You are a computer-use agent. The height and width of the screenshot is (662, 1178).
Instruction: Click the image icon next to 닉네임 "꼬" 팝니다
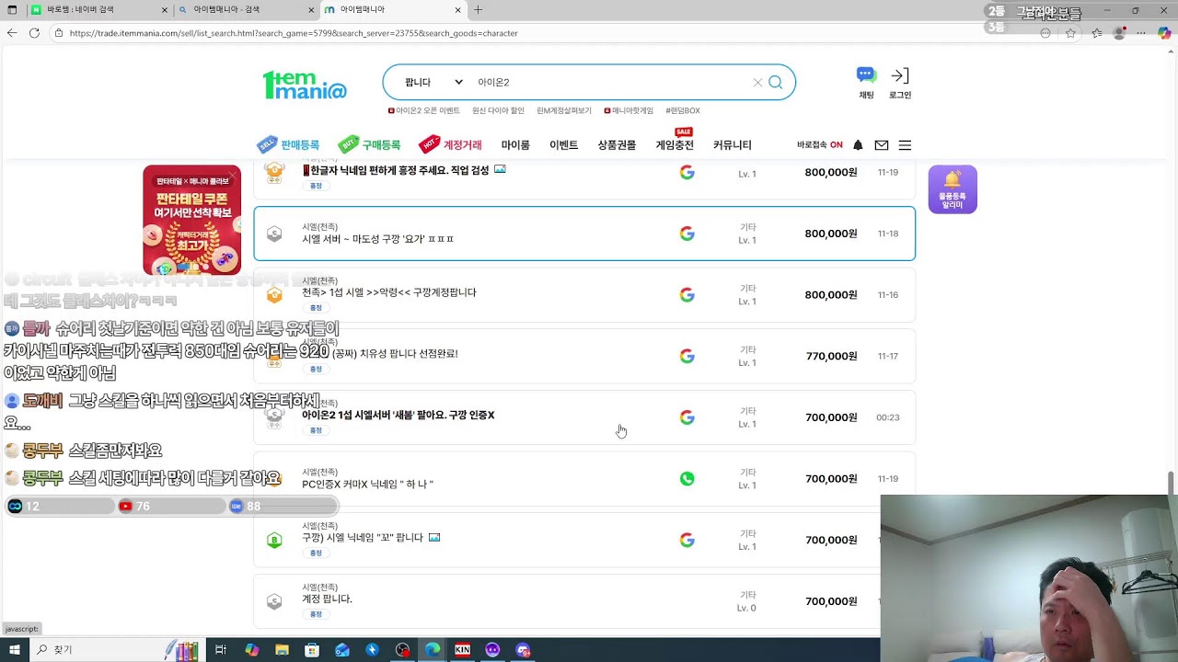coord(434,538)
